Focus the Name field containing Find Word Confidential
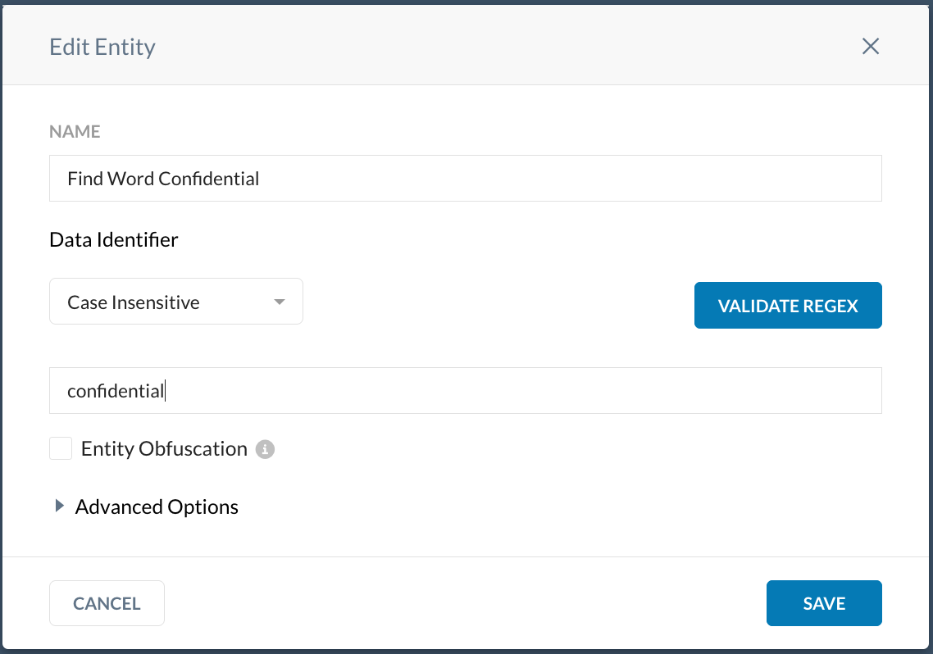 466,179
